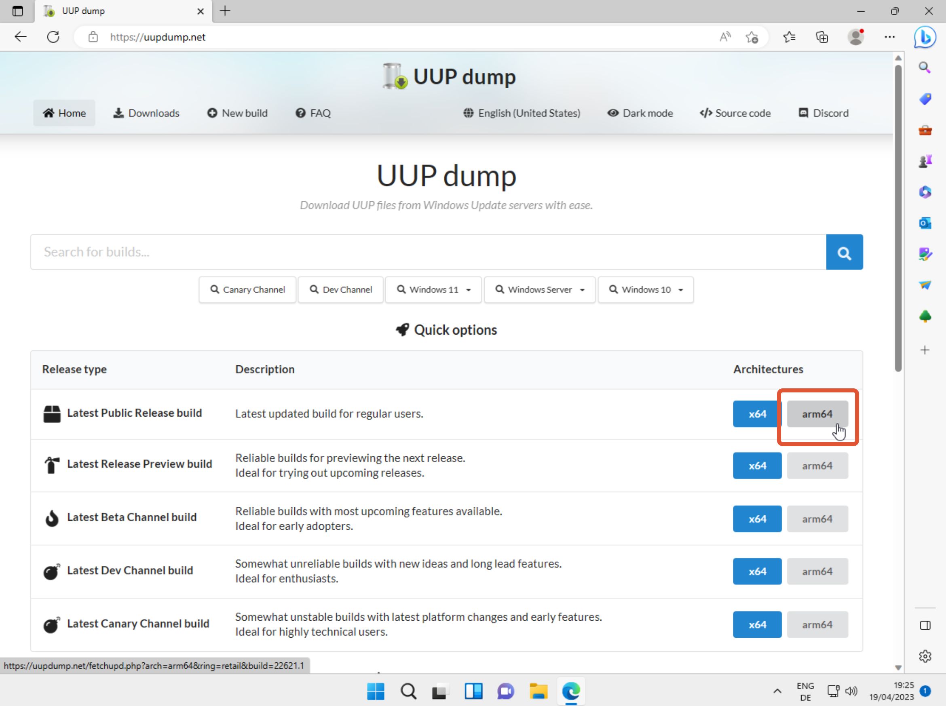Open Edge sidebar settings gear
946x706 pixels.
[925, 656]
